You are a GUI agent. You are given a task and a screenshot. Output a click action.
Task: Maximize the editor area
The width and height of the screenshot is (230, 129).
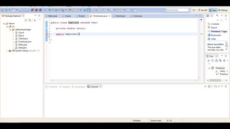pos(201,16)
